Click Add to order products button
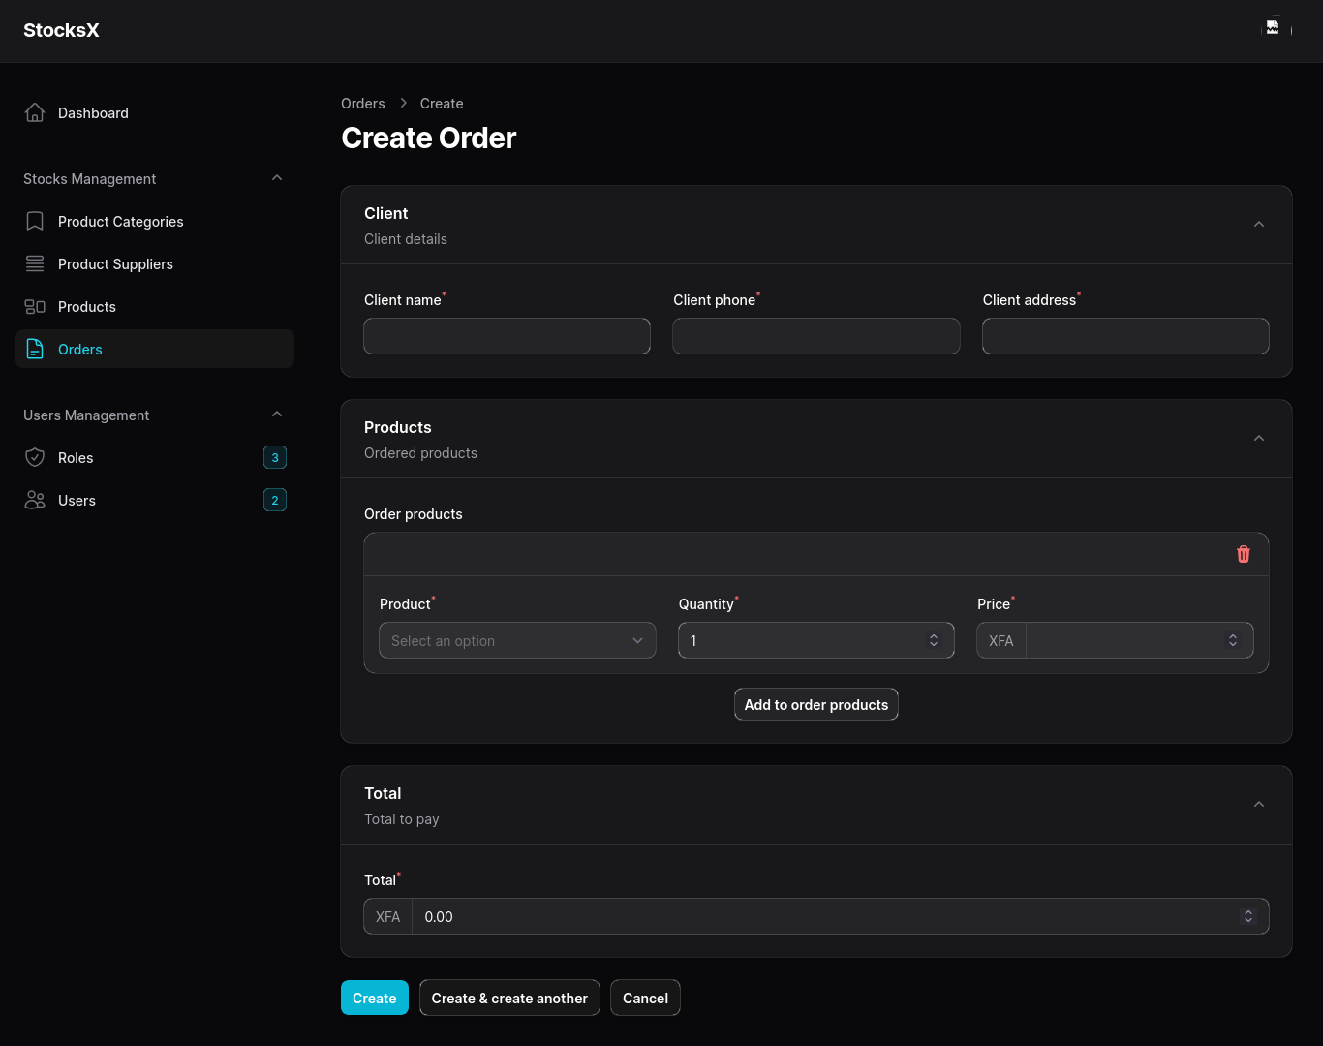 click(816, 705)
